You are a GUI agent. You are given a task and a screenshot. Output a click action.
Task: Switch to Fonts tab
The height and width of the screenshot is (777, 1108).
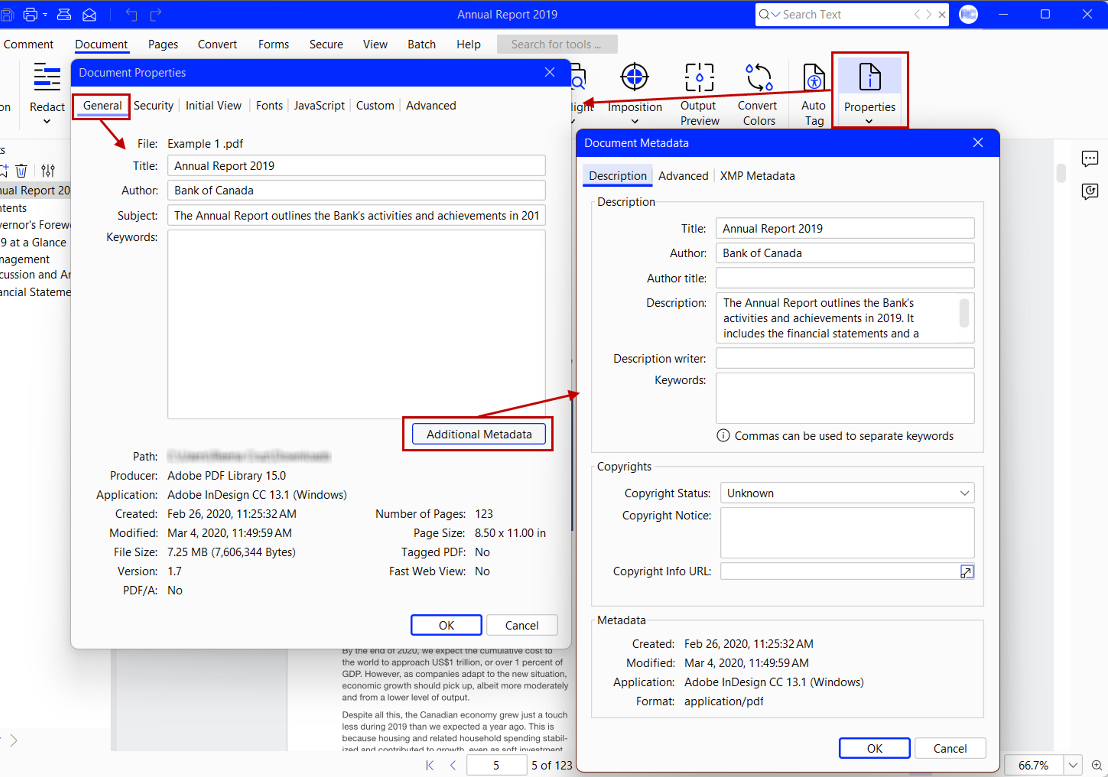[269, 105]
